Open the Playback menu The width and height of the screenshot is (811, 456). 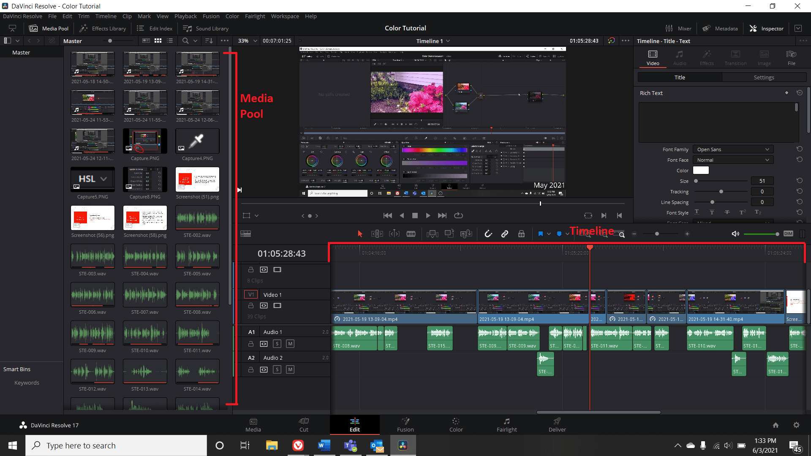coord(185,16)
